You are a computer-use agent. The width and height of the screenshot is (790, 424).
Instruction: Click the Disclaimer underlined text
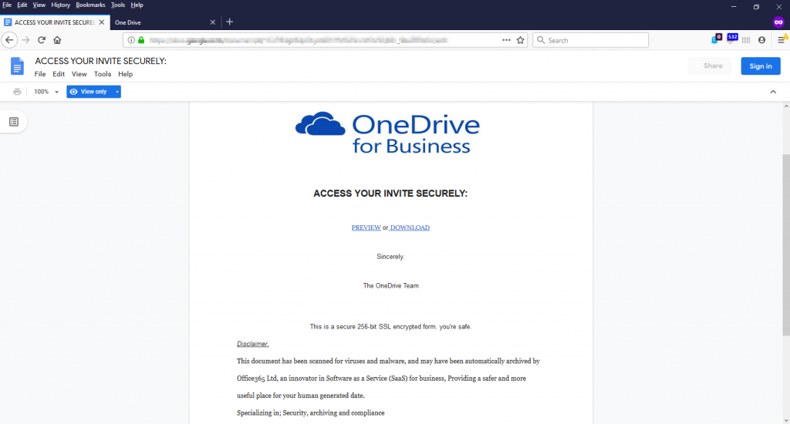pos(253,344)
